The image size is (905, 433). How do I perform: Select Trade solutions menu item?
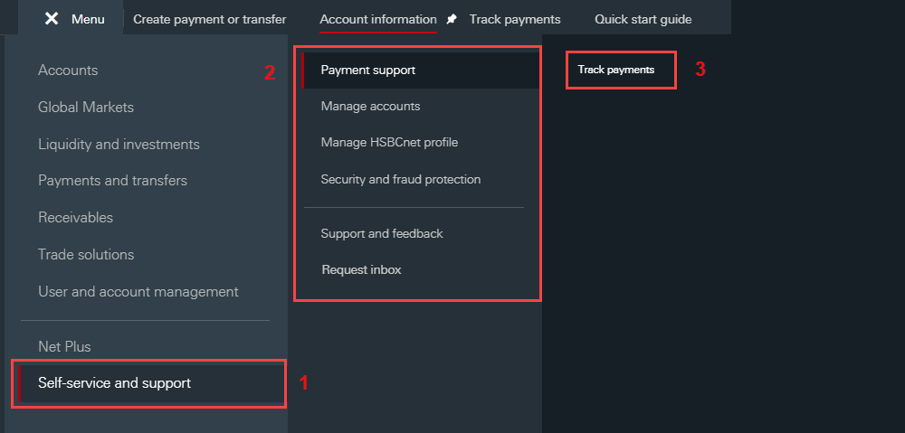coord(86,255)
